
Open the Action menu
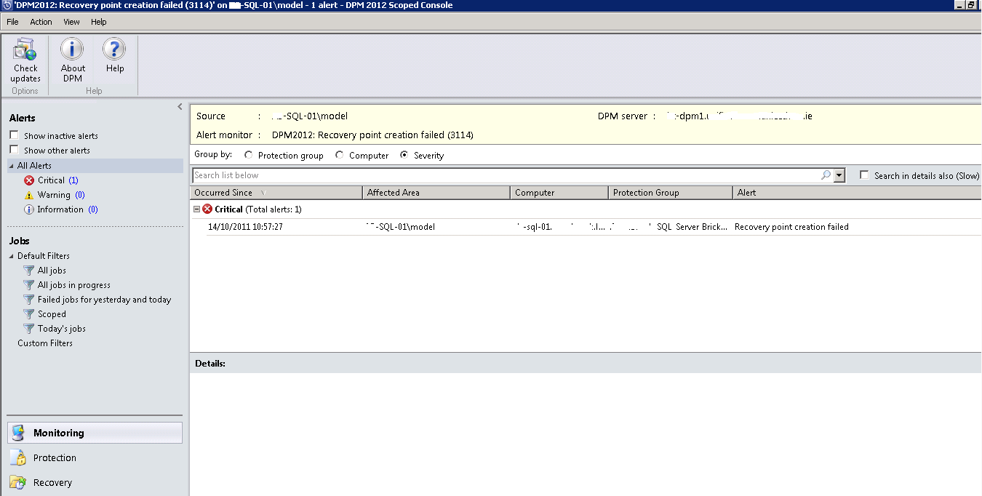(41, 22)
